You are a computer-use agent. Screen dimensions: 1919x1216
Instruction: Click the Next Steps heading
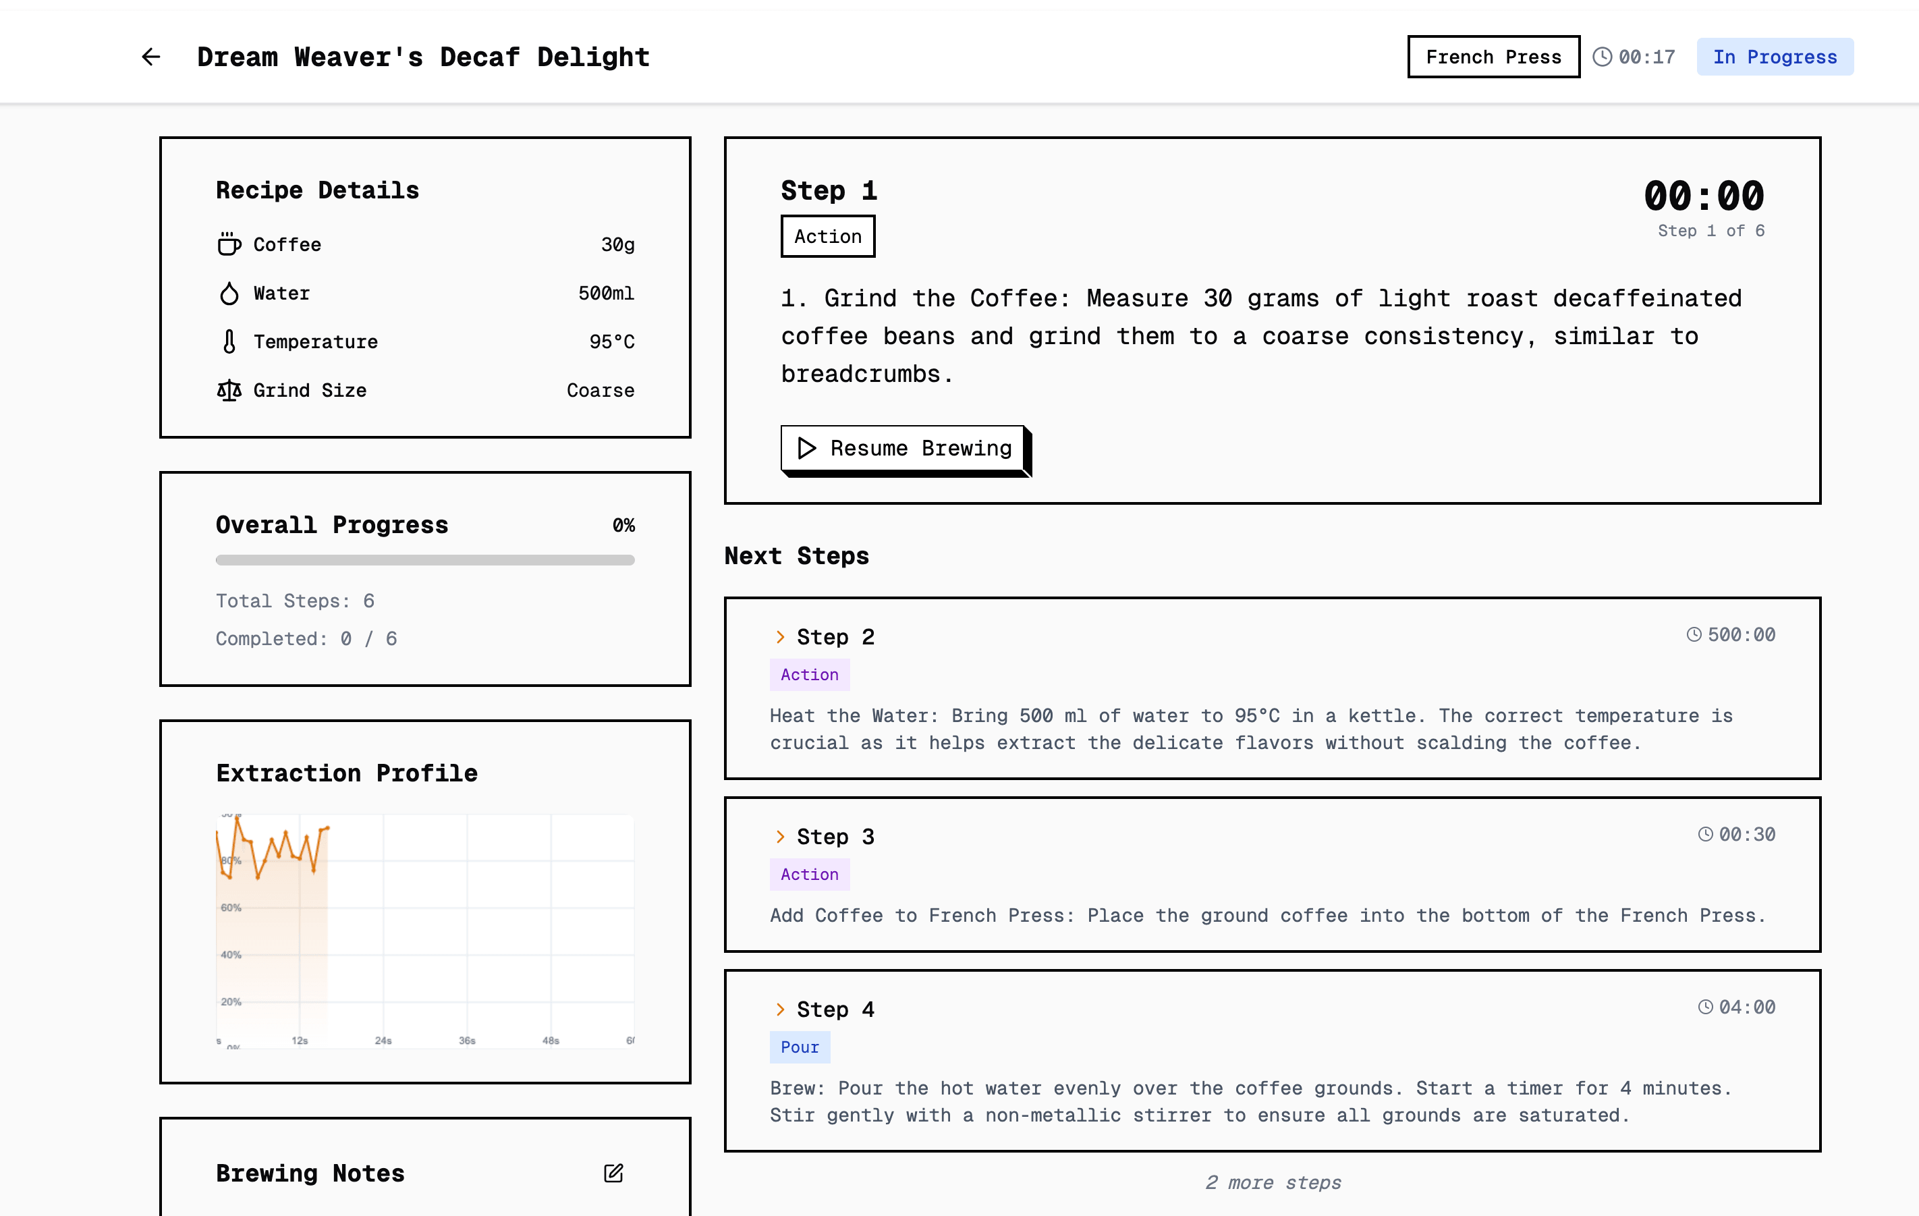pos(796,555)
